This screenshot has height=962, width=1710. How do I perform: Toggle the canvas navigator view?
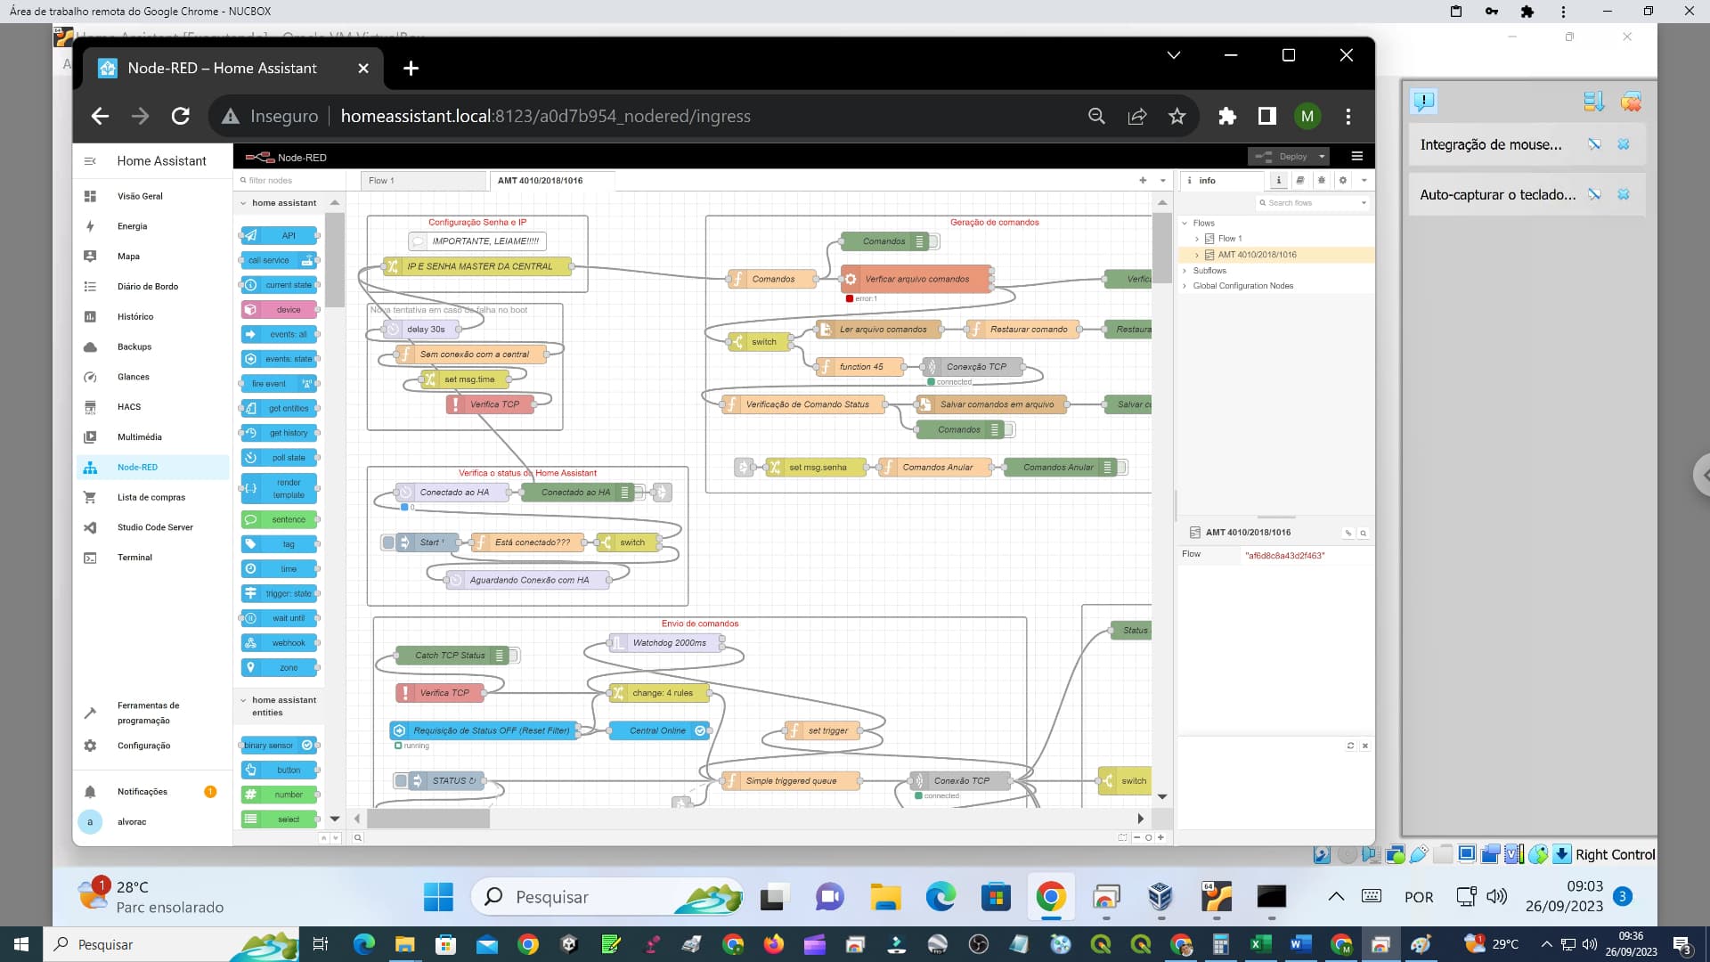(x=1122, y=837)
